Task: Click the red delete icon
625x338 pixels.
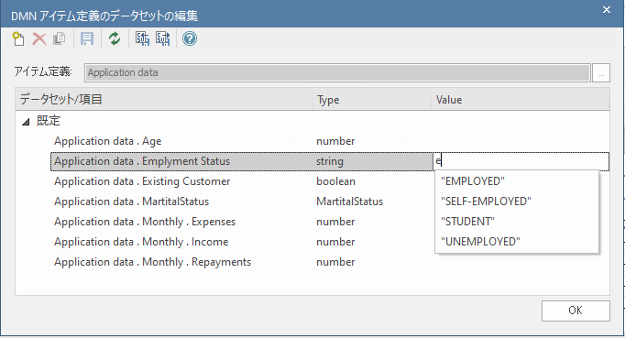Action: pyautogui.click(x=39, y=38)
